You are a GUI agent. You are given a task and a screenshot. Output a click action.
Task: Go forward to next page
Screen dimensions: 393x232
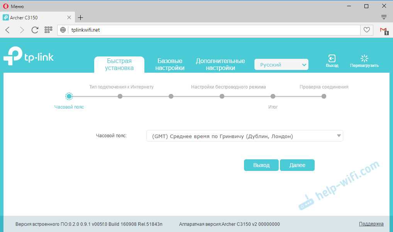tap(22, 30)
